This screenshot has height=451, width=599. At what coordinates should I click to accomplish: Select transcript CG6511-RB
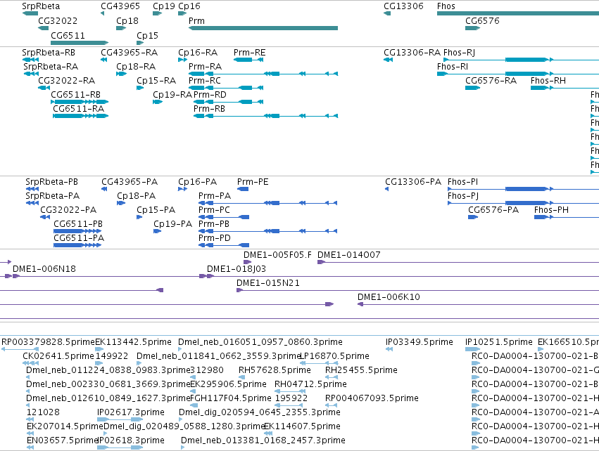(75, 95)
